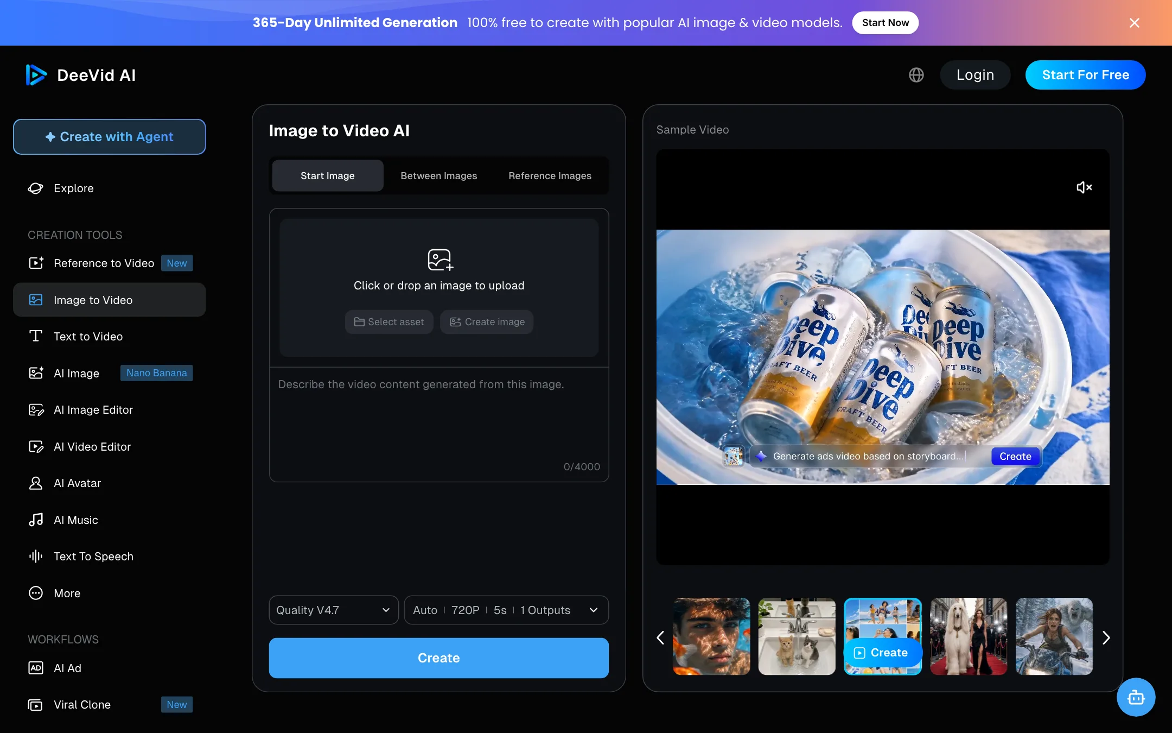Click the large blue Create button

pos(439,658)
